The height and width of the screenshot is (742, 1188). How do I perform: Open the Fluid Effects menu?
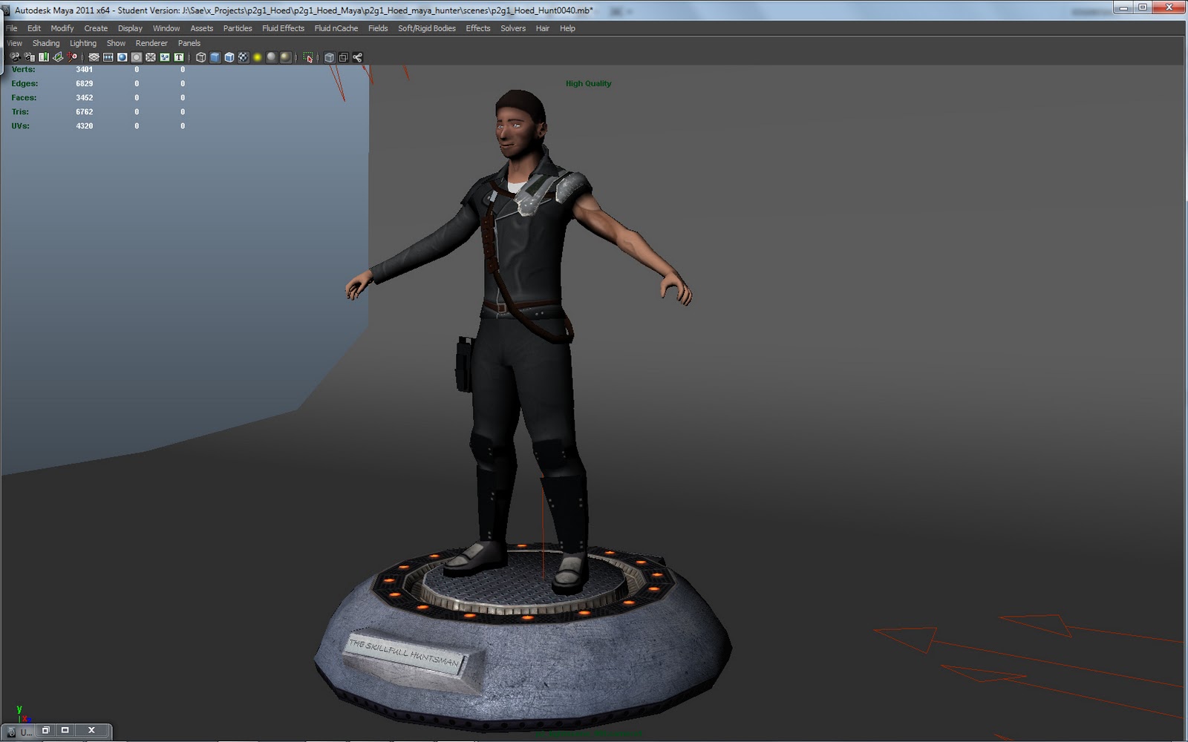click(x=282, y=28)
